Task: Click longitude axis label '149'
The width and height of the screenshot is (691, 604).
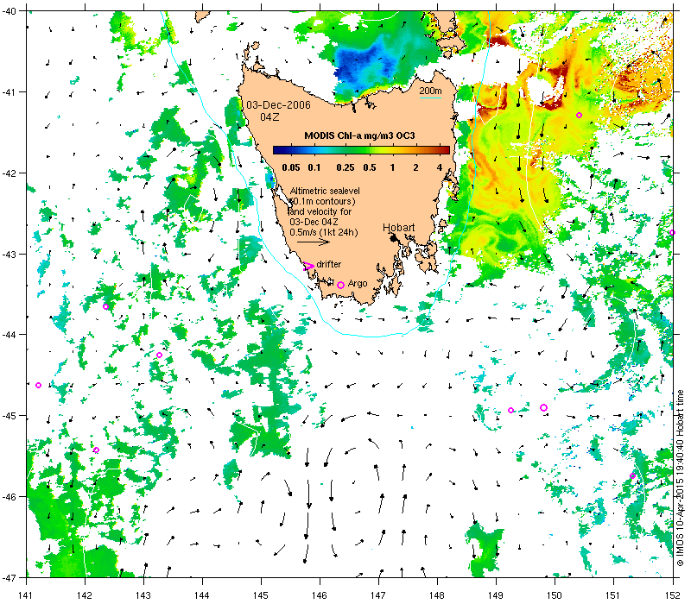Action: 496,595
